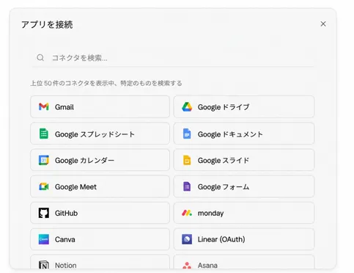This screenshot has height=273, width=354.
Task: Click the GitHub label text
Action: [66, 213]
